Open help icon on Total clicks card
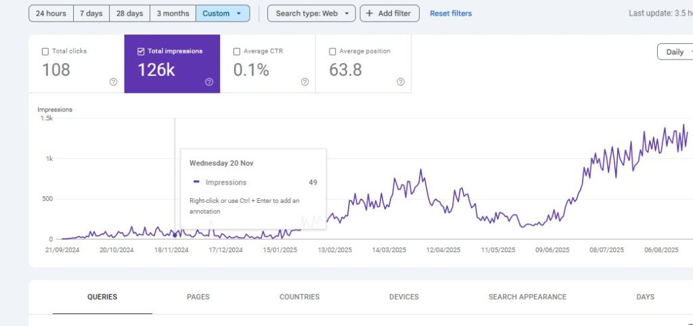Screen dimensions: 693x326 (113, 82)
